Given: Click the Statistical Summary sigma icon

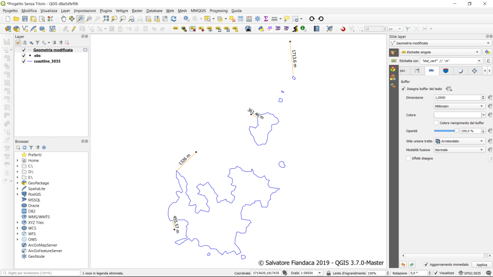Looking at the screenshot, I should tap(265, 19).
